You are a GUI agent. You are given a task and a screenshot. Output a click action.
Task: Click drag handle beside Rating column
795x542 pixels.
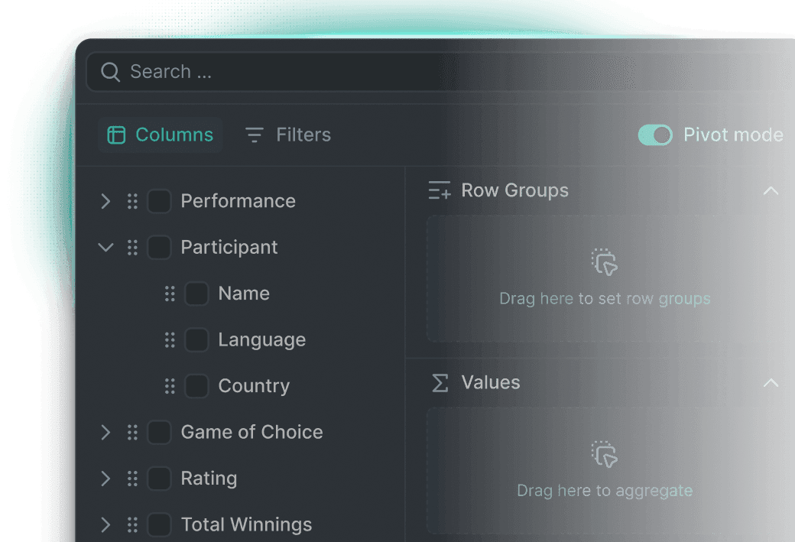click(x=132, y=479)
